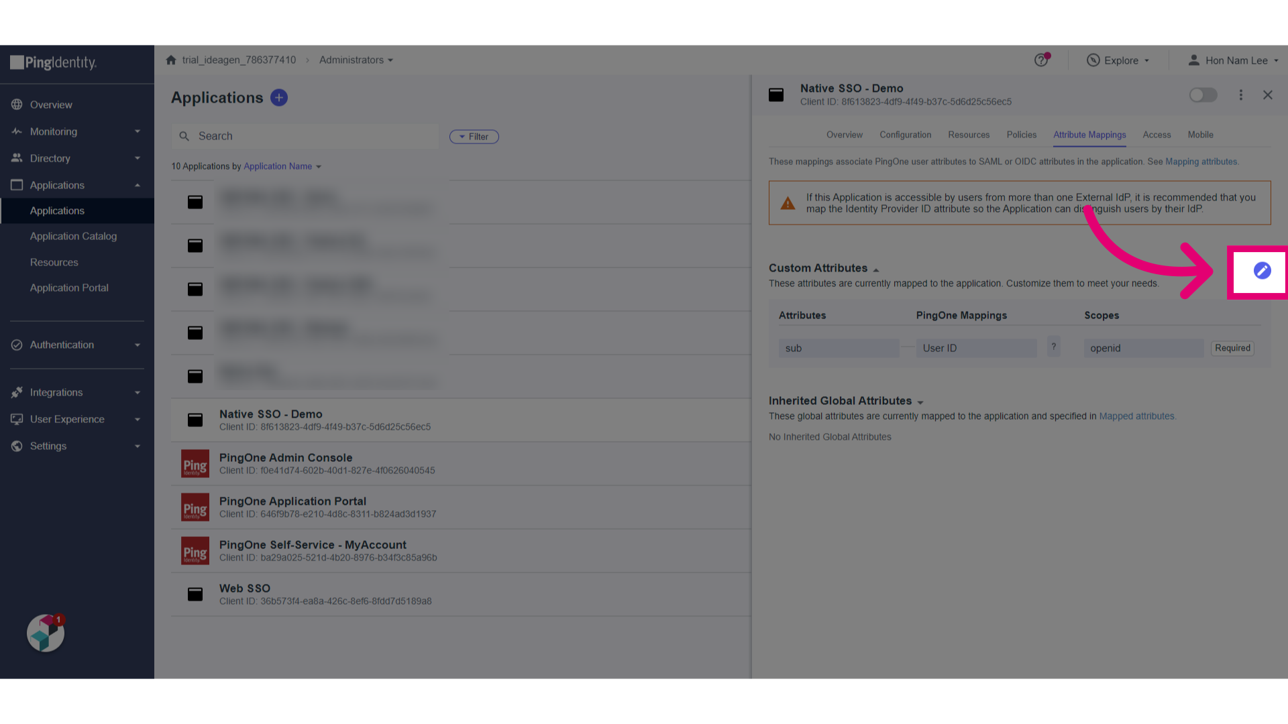
Task: Click the Native SSO - Demo list icon
Action: (195, 420)
